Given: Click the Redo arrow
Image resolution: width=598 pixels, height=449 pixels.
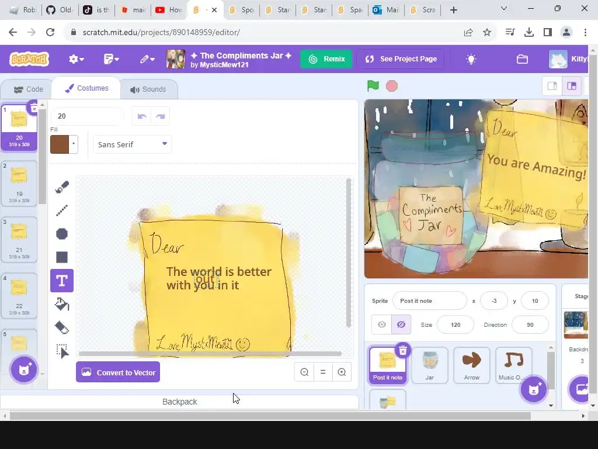Looking at the screenshot, I should pos(160,116).
